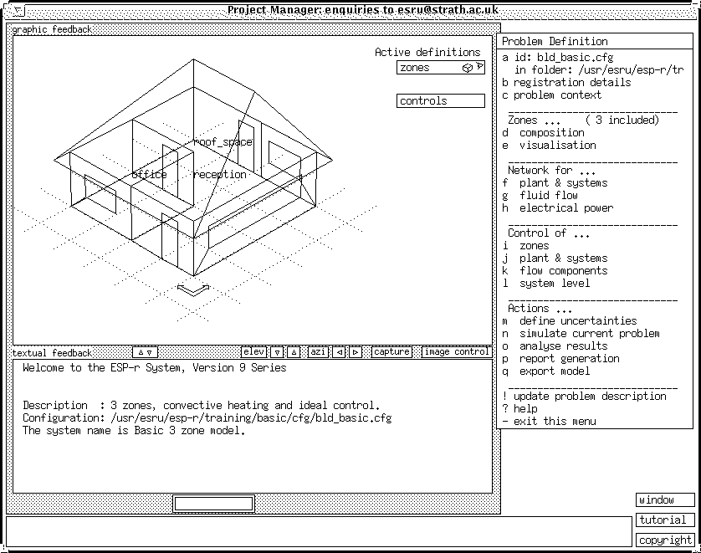Click the cube icon in the zones box
The width and height of the screenshot is (701, 553).
pyautogui.click(x=468, y=68)
